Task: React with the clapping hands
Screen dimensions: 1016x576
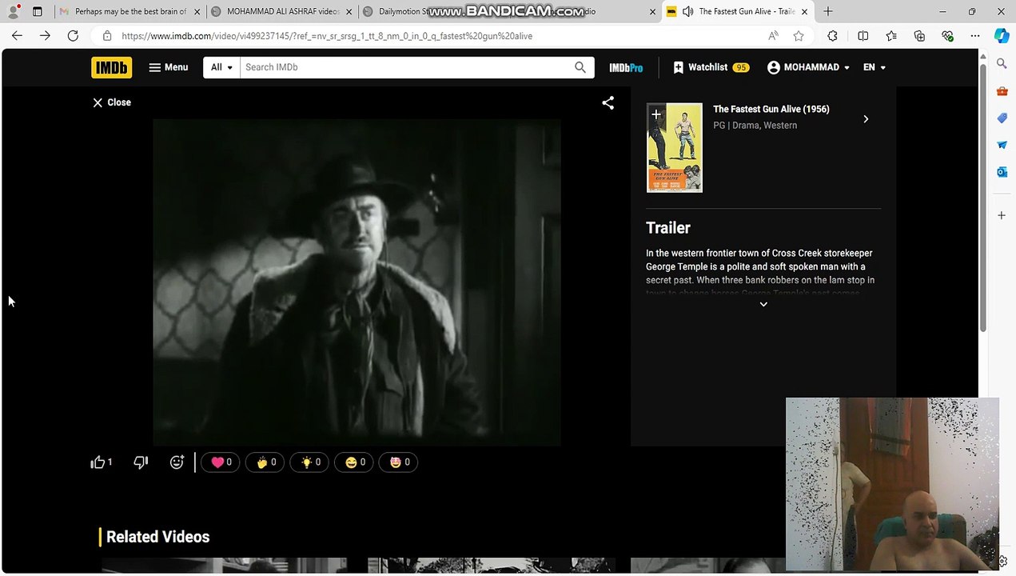Action: pos(265,462)
